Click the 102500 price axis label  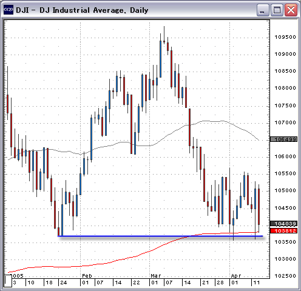[285, 276]
